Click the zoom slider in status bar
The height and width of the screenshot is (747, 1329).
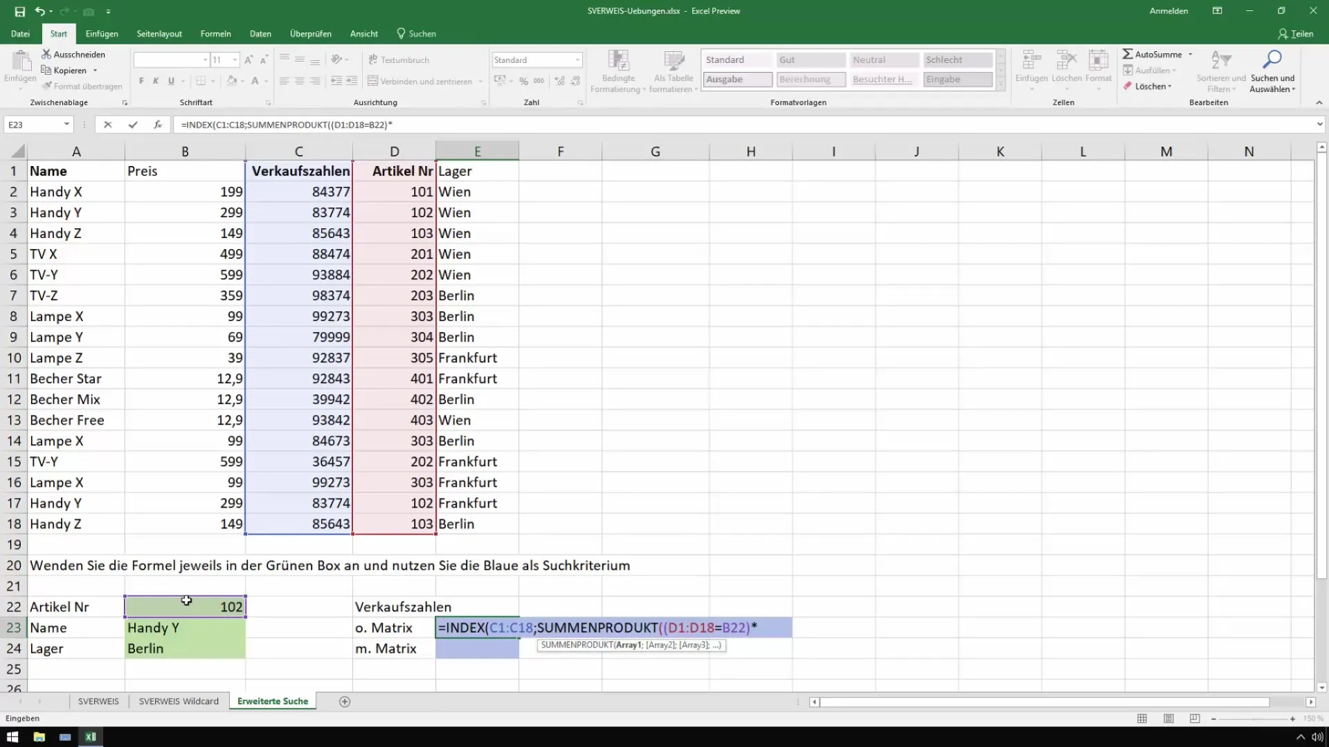(x=1253, y=719)
